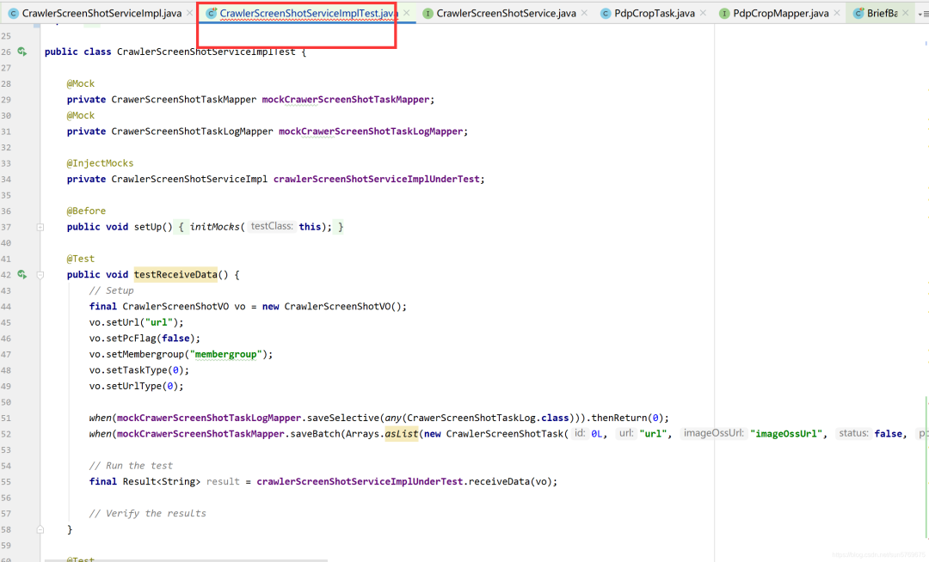Click vo.setUrlType(0) statement

136,387
